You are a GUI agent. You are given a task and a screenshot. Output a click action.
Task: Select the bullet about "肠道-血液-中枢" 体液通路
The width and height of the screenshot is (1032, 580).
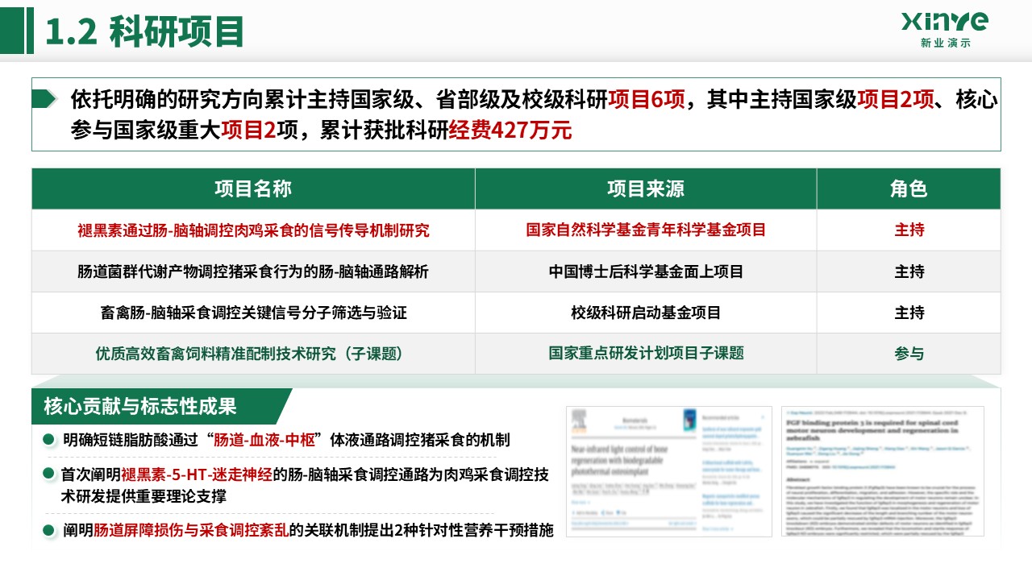(x=286, y=440)
